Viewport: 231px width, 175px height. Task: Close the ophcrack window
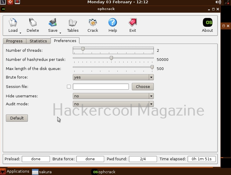tap(218, 9)
